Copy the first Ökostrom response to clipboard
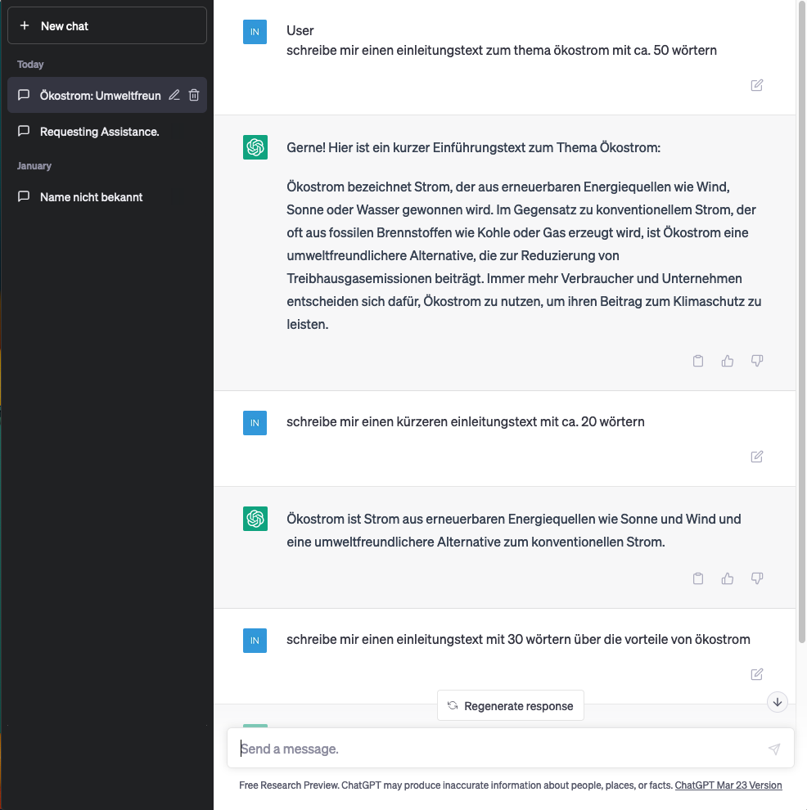 pyautogui.click(x=698, y=361)
